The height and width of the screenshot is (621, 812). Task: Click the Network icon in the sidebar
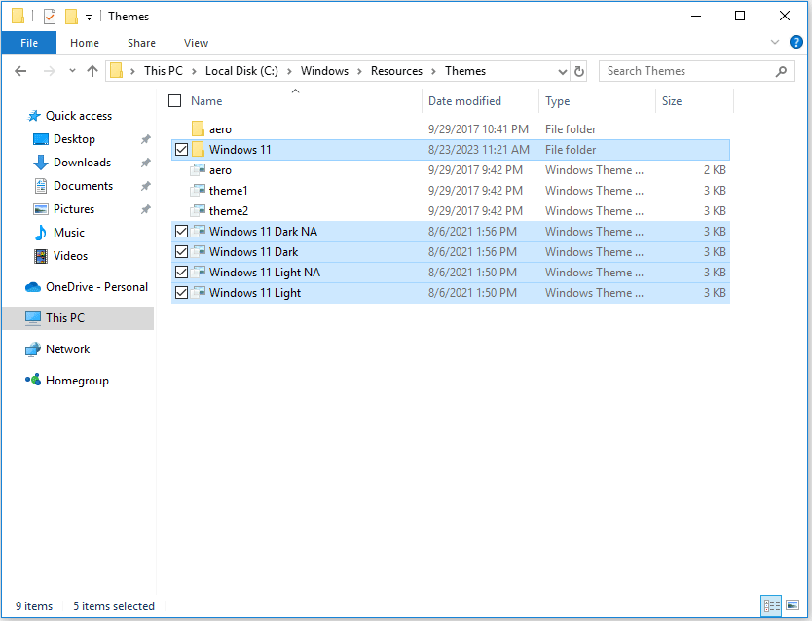click(33, 349)
